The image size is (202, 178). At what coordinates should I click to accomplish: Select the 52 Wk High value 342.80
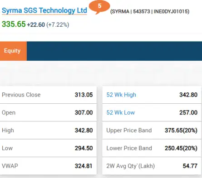pyautogui.click(x=188, y=95)
